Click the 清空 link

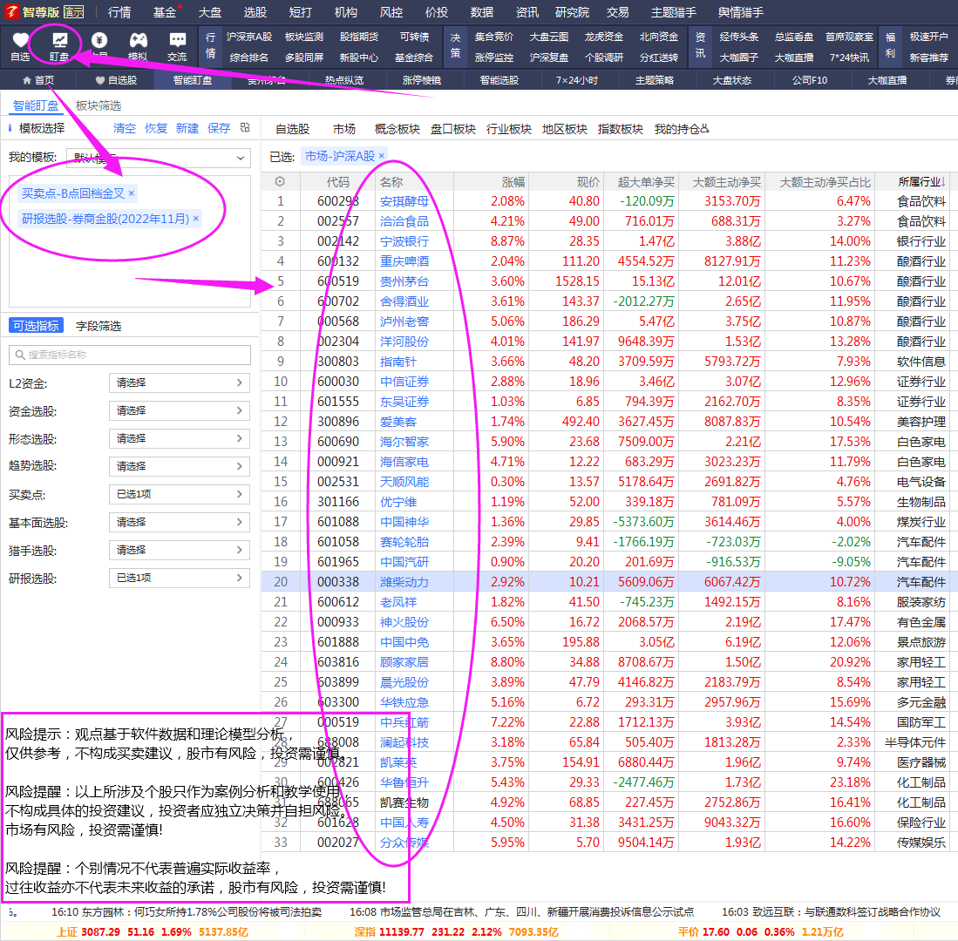(125, 128)
